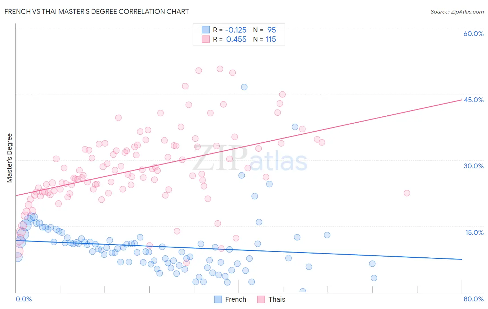Viewport: 488px width, 309px height.
Task: Click the 30.0% y-axis label
Action: (473, 166)
